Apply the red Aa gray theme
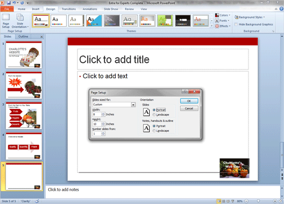This screenshot has width=284, height=204. point(200,21)
